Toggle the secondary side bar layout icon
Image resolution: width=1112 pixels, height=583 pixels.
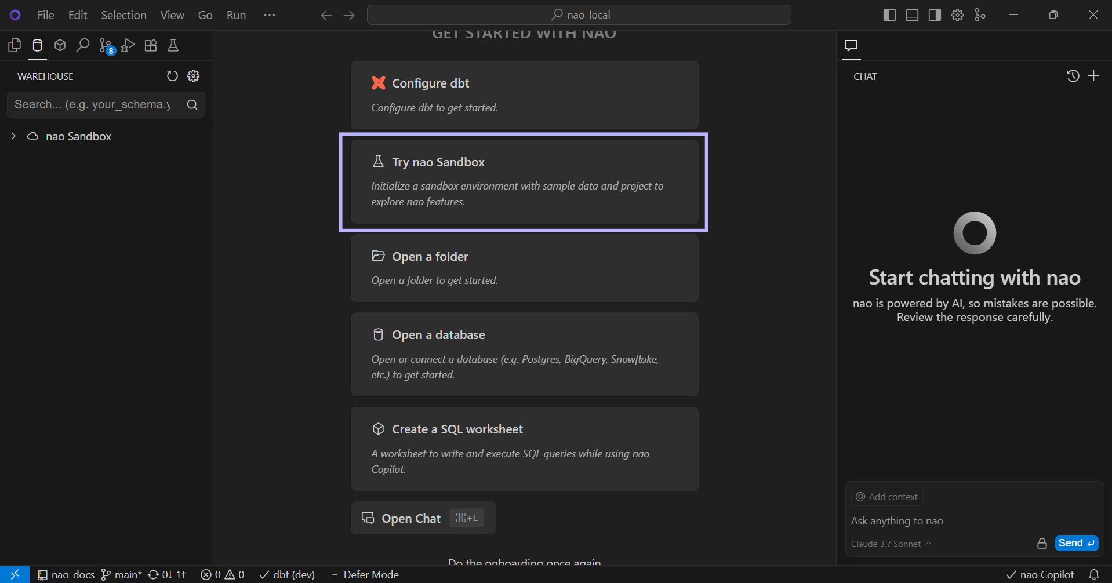pos(935,15)
